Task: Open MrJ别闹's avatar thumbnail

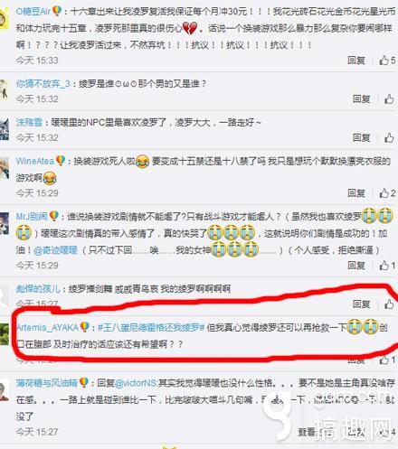Action: [5, 223]
